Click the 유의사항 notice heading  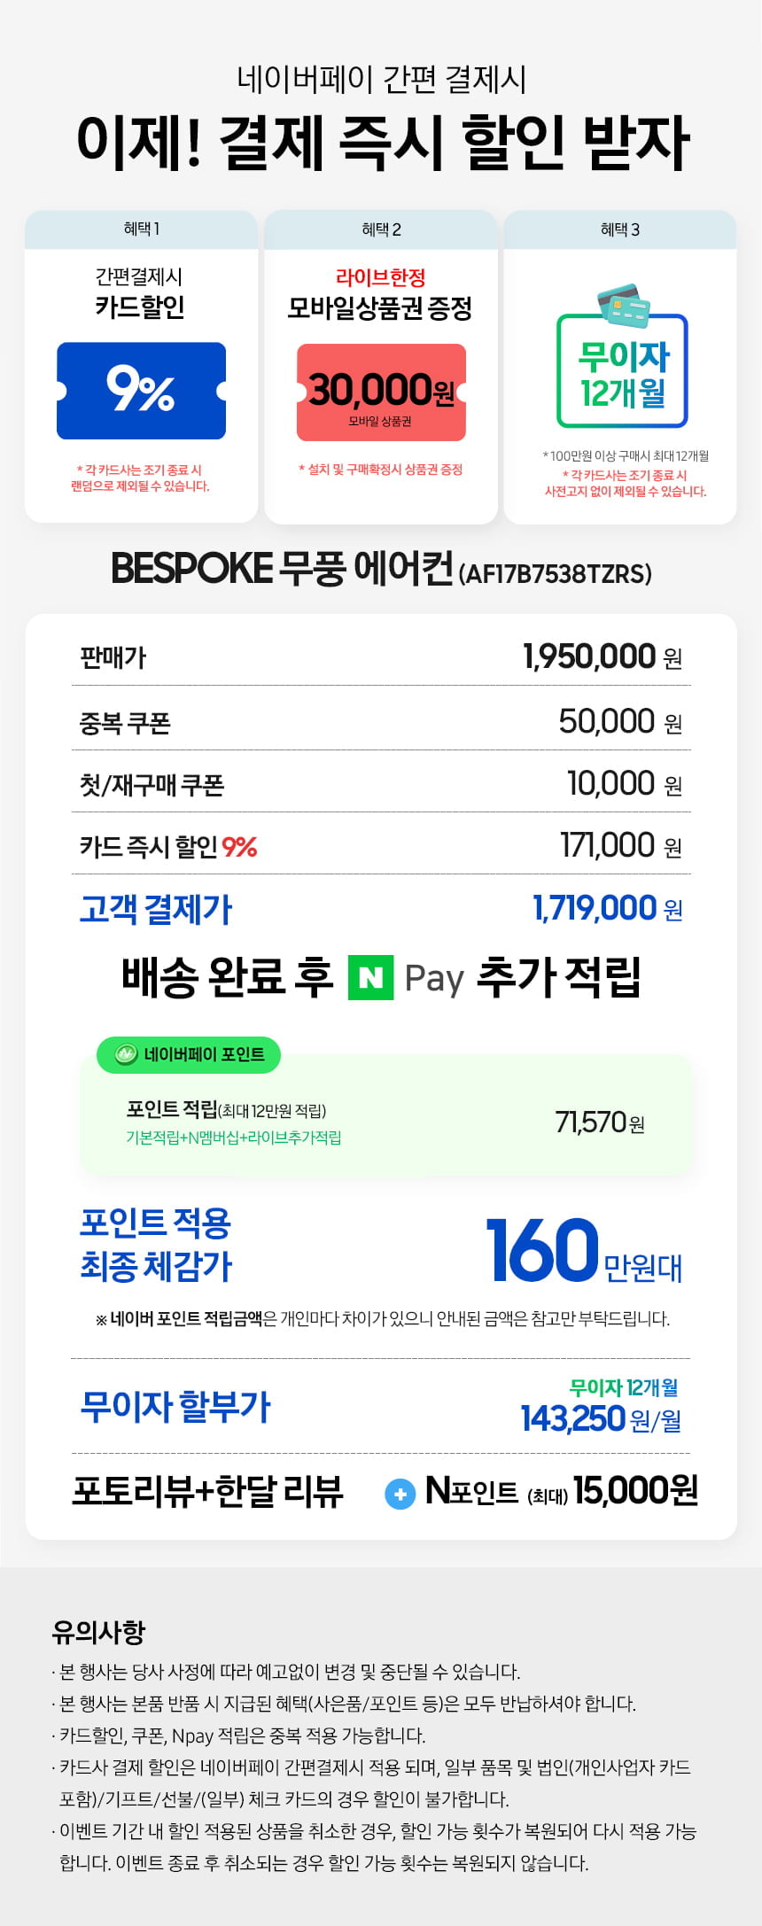click(98, 1631)
